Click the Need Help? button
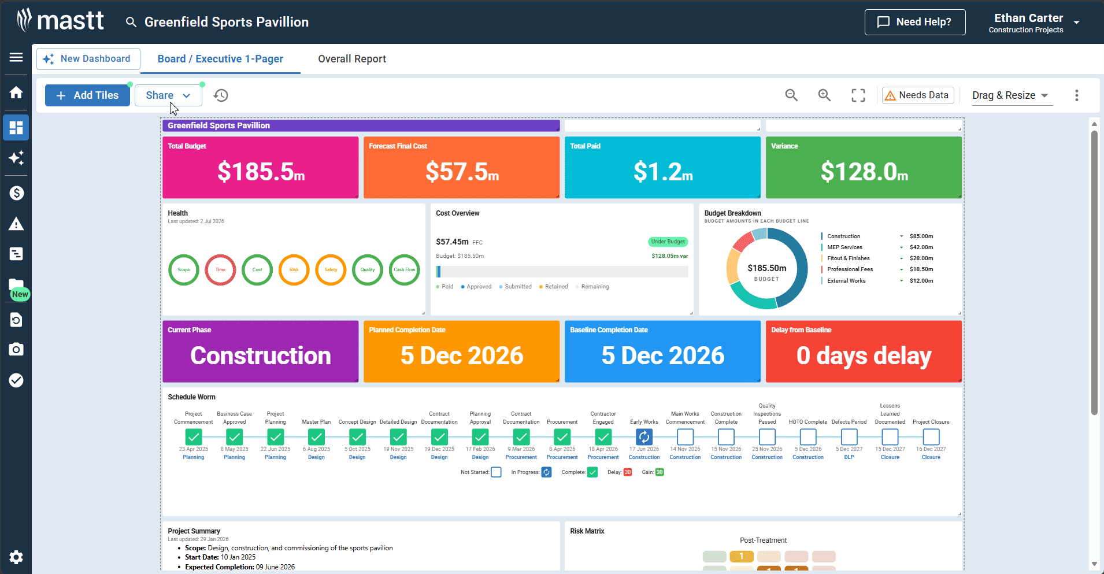The image size is (1104, 574). [x=915, y=22]
